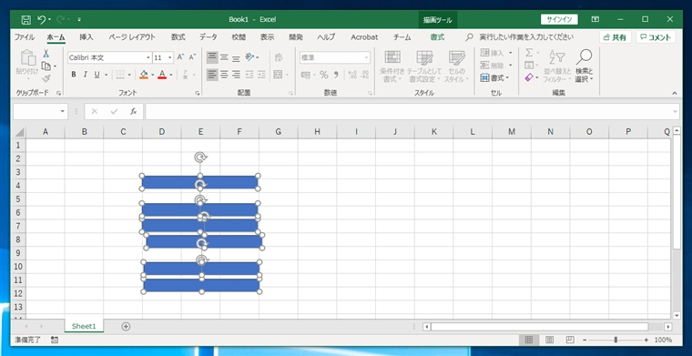The width and height of the screenshot is (692, 356).
Task: Click the Undo arrow icon
Action: click(42, 19)
